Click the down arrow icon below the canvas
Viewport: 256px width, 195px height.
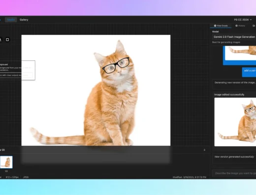tap(204, 150)
